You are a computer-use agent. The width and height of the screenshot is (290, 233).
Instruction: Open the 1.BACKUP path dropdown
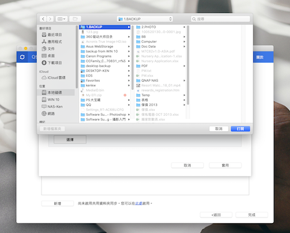pyautogui.click(x=145, y=19)
